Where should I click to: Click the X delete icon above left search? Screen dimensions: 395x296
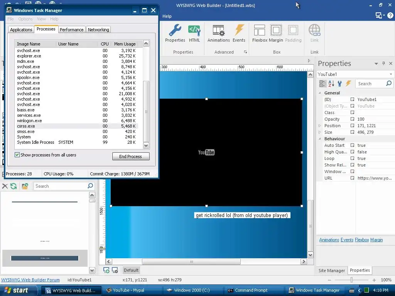click(x=5, y=186)
